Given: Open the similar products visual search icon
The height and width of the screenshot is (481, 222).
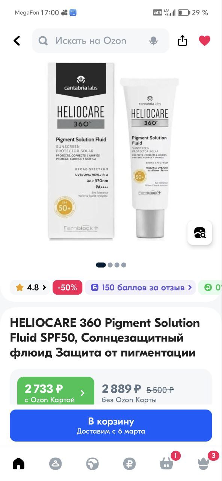Looking at the screenshot, I should tap(200, 233).
